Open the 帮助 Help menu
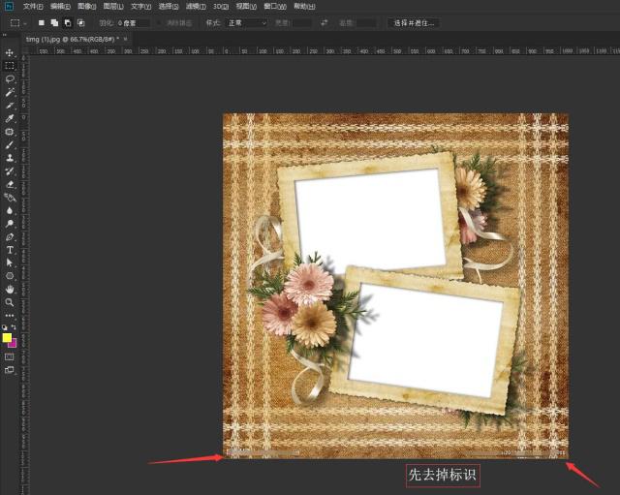This screenshot has height=495, width=620. (304, 7)
